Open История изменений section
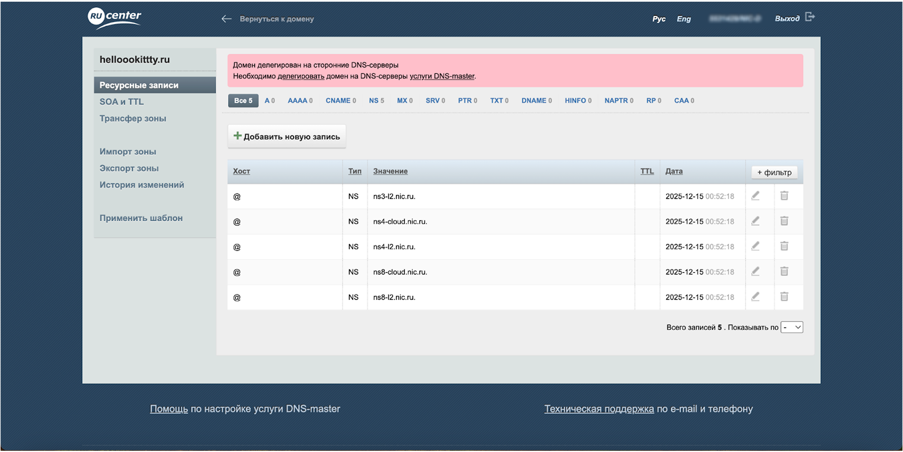The height and width of the screenshot is (452, 903). (141, 185)
